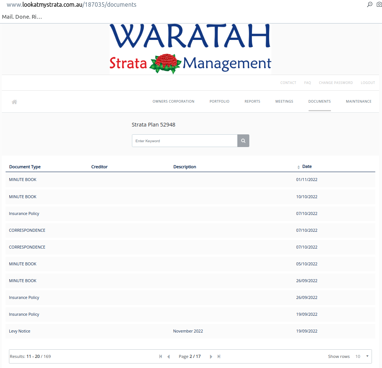Open the Reports menu

click(x=252, y=102)
